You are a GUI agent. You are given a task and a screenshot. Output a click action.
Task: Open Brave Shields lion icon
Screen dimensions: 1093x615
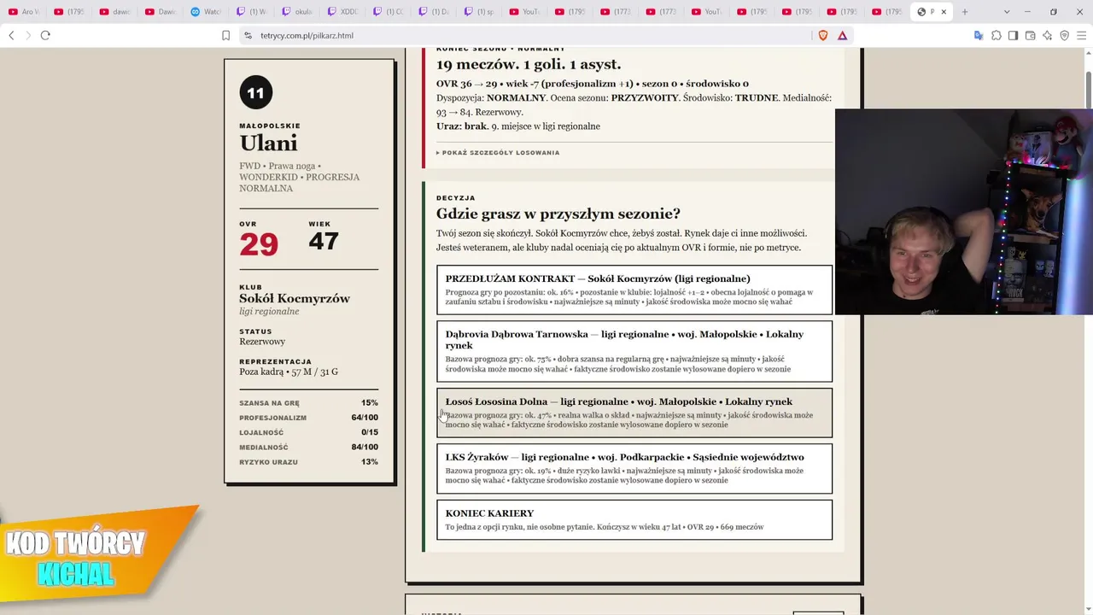coord(823,35)
